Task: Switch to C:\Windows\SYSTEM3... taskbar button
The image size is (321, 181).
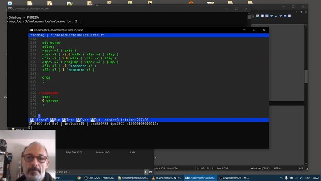Action: (234, 178)
